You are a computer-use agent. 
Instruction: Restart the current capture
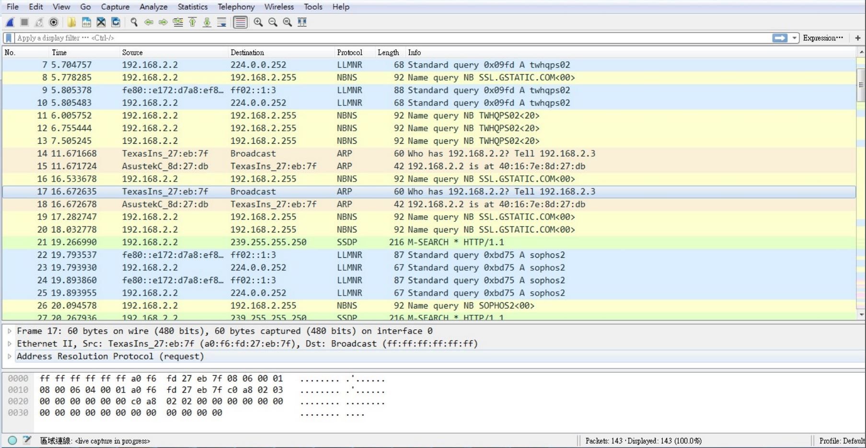tap(39, 22)
